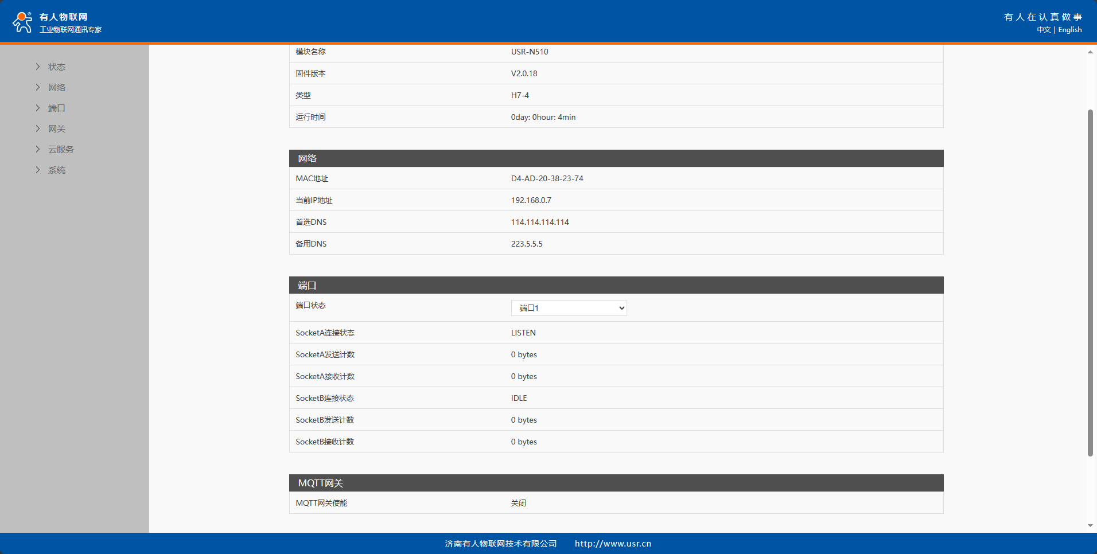The width and height of the screenshot is (1097, 554).
Task: Click the chevron arrow beside 网关
Action: pos(38,128)
